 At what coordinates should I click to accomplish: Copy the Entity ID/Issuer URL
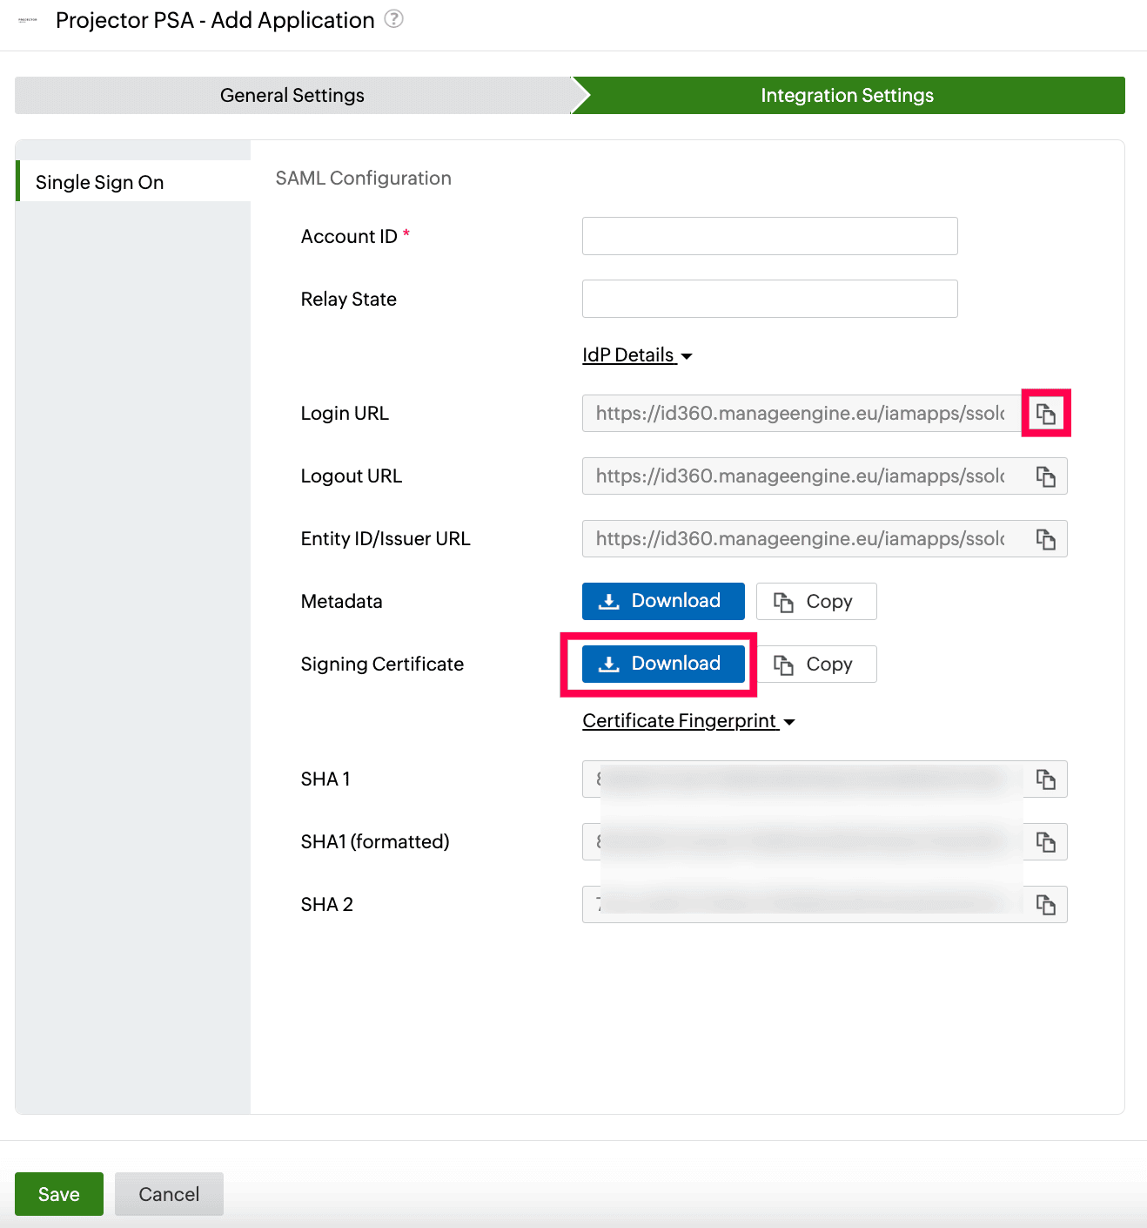(x=1046, y=538)
